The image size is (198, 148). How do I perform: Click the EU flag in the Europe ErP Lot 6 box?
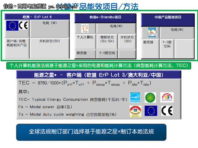pos(12,26)
